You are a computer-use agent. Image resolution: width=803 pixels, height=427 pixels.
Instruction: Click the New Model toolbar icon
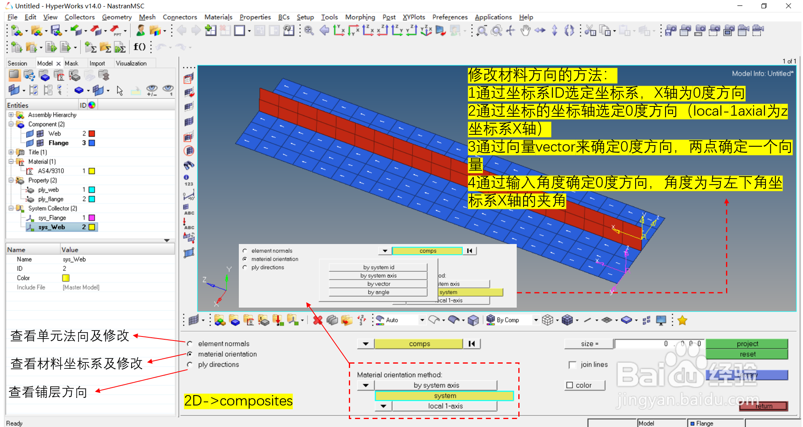pos(17,30)
